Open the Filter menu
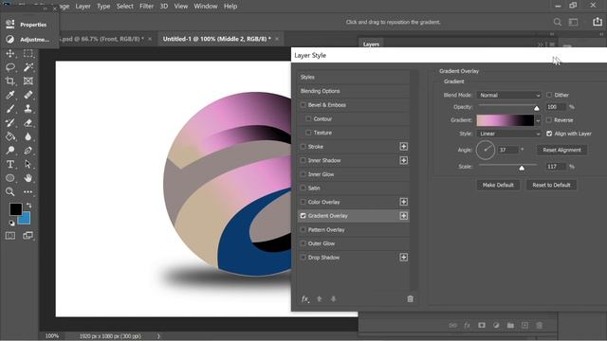Viewport: 607px width, 341px height. click(146, 7)
